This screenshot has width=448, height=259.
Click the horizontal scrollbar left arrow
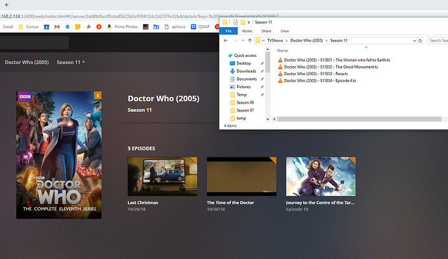(274, 119)
